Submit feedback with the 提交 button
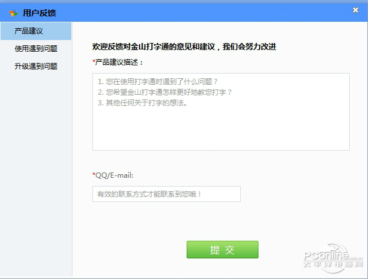The height and width of the screenshot is (279, 368). coord(223,250)
